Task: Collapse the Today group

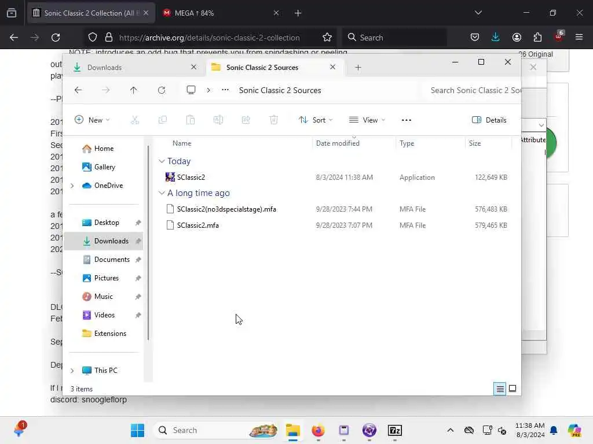Action: (162, 161)
